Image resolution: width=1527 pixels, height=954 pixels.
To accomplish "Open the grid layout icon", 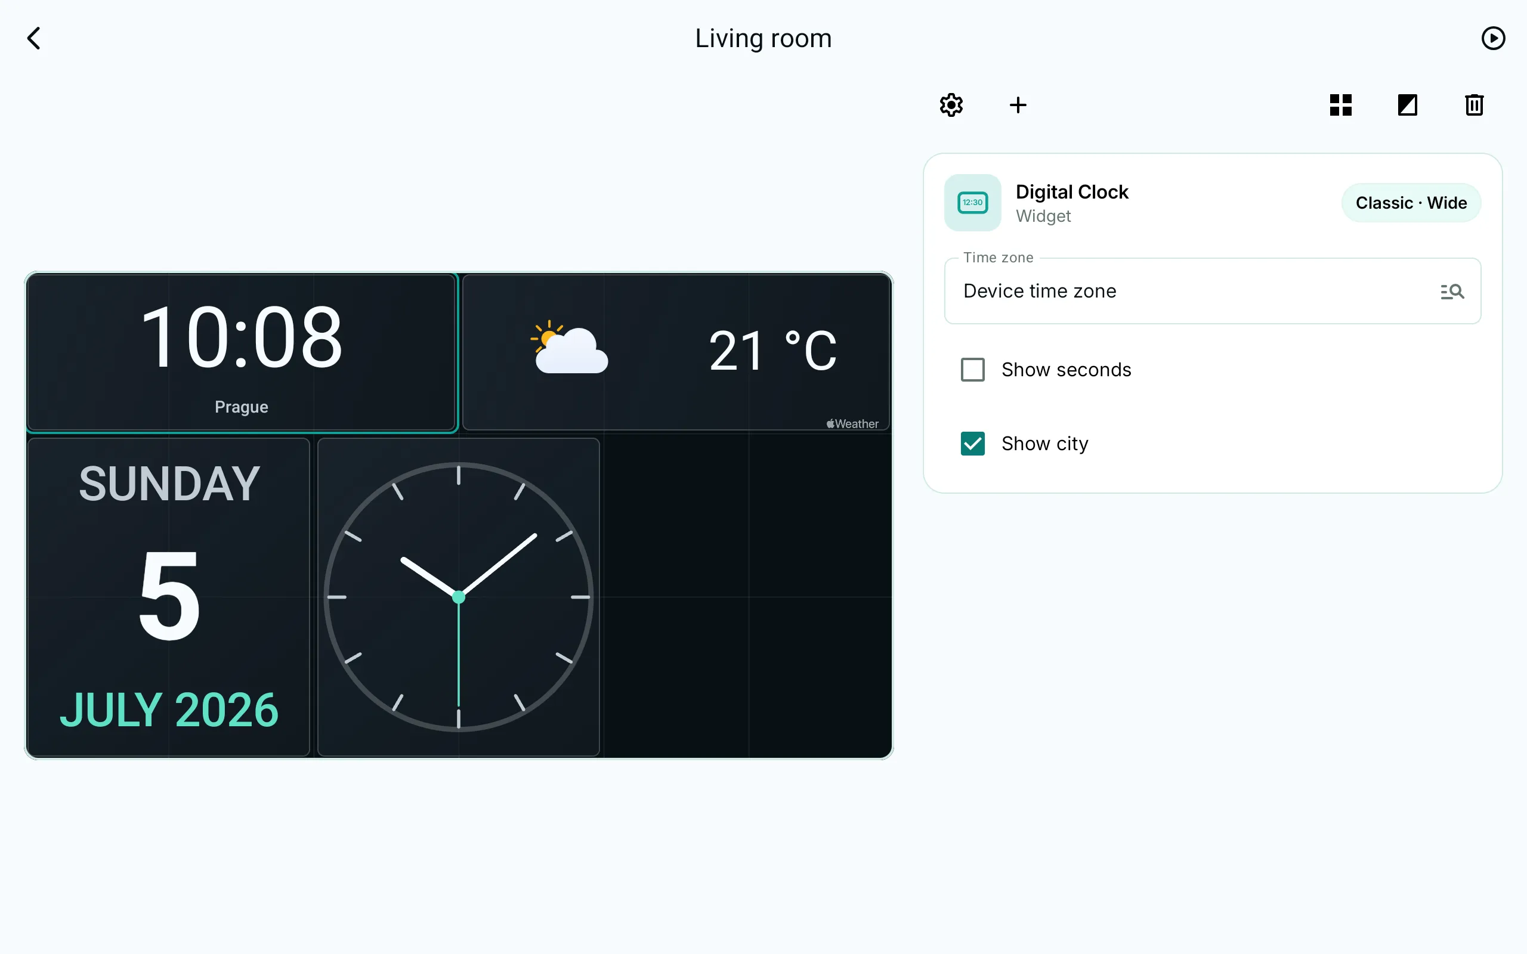I will [1341, 105].
